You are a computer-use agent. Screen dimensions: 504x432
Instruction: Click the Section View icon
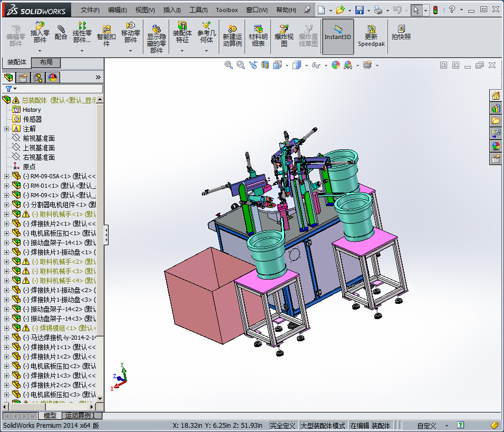pos(265,65)
